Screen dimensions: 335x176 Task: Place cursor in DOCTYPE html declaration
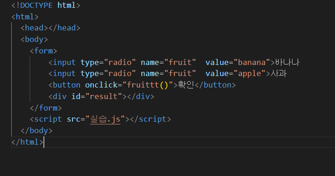[x=46, y=6]
